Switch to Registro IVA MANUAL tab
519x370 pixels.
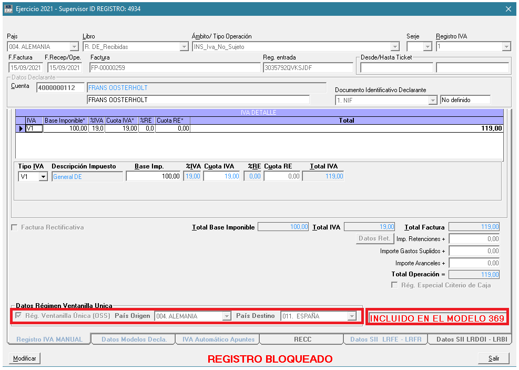(x=49, y=339)
